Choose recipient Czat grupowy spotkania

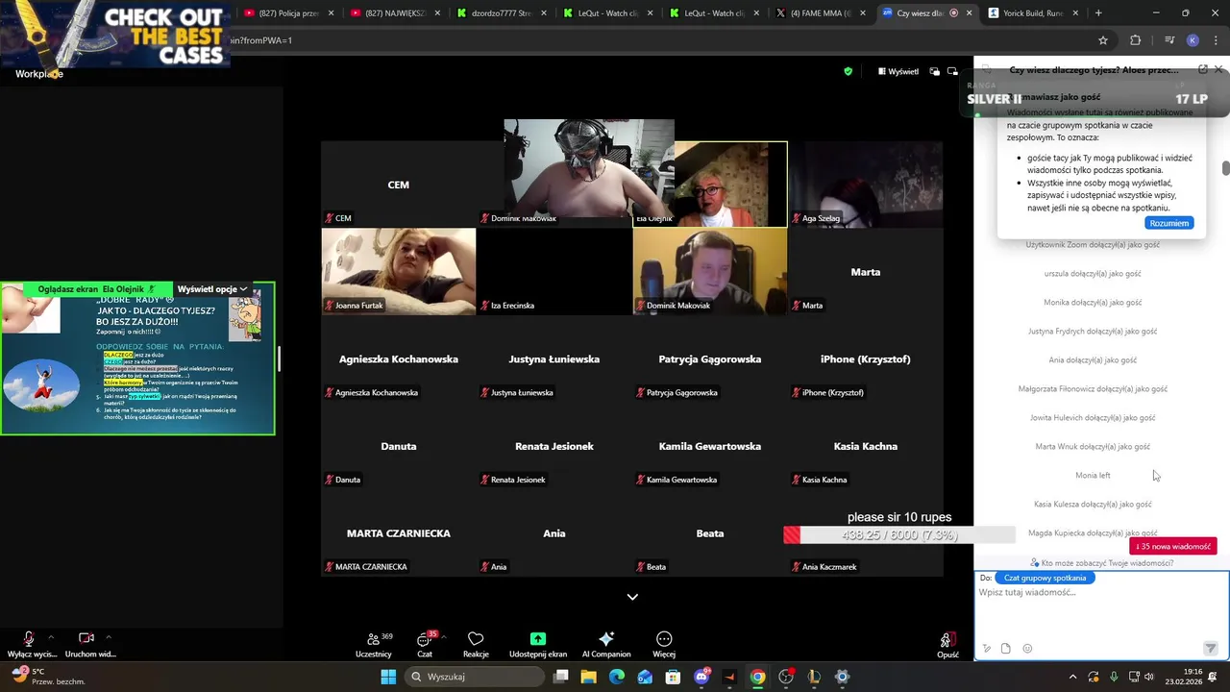click(1045, 578)
